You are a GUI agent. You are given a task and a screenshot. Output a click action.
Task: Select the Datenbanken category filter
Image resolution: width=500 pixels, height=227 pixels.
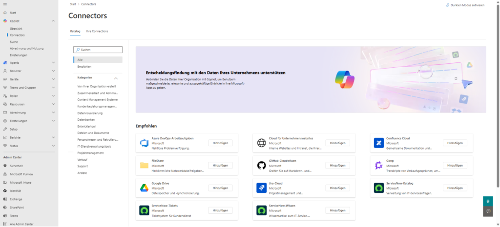pyautogui.click(x=86, y=119)
